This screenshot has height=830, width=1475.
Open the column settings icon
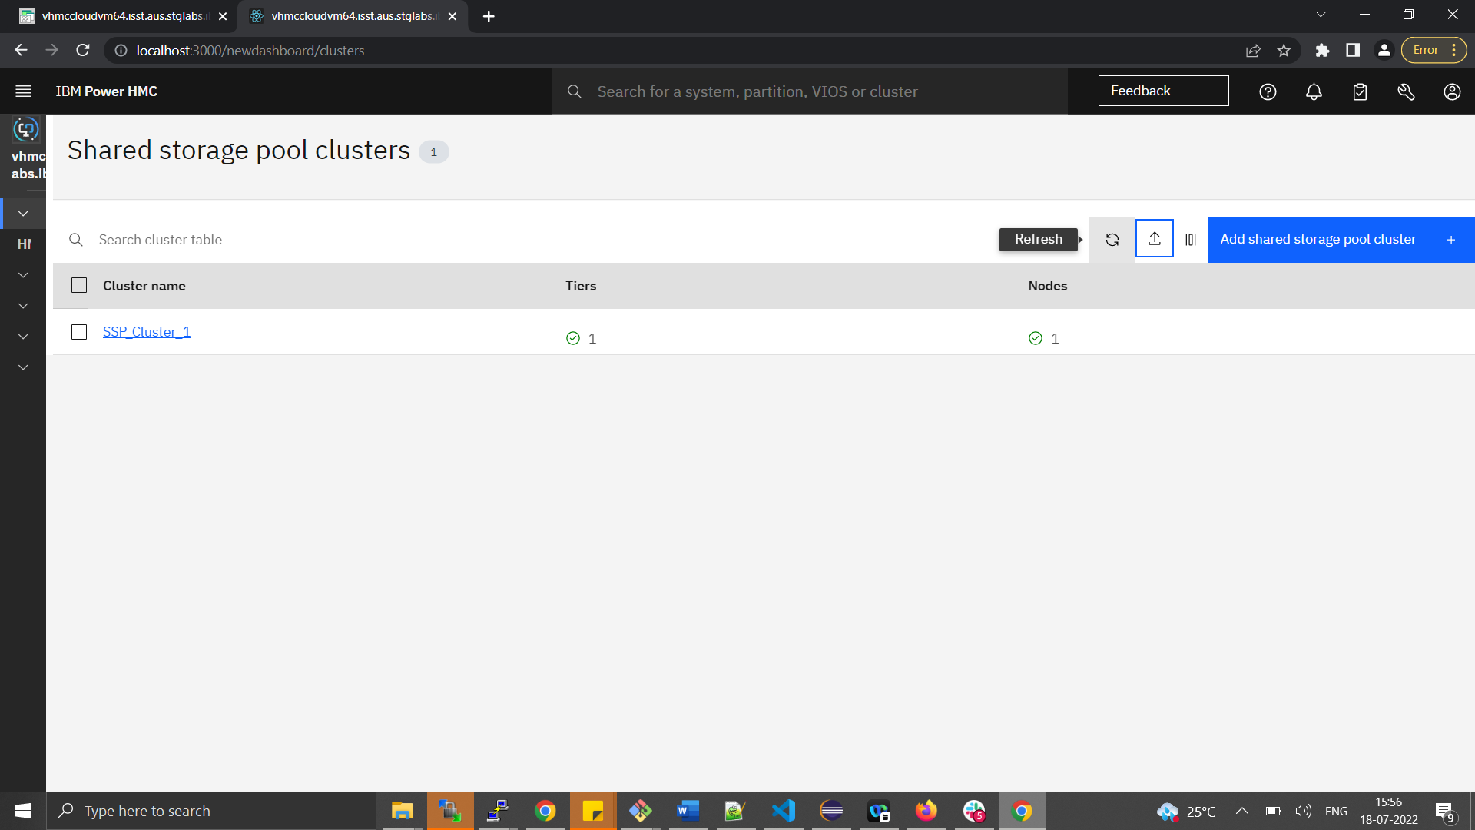tap(1190, 240)
